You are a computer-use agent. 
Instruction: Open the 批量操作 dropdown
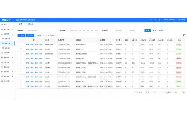[x=40, y=35]
